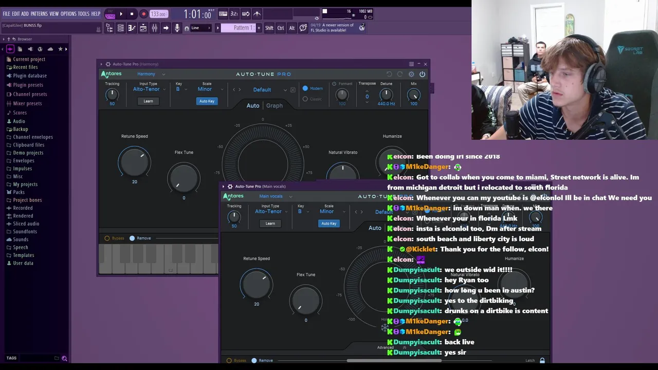Open the Channel rack icon

coord(120,28)
